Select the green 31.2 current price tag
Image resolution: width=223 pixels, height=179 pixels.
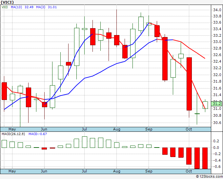[x=216, y=104]
